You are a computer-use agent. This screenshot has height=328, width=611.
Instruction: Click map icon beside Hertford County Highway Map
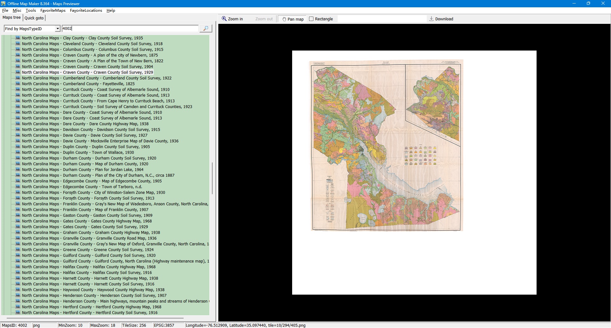(x=18, y=307)
